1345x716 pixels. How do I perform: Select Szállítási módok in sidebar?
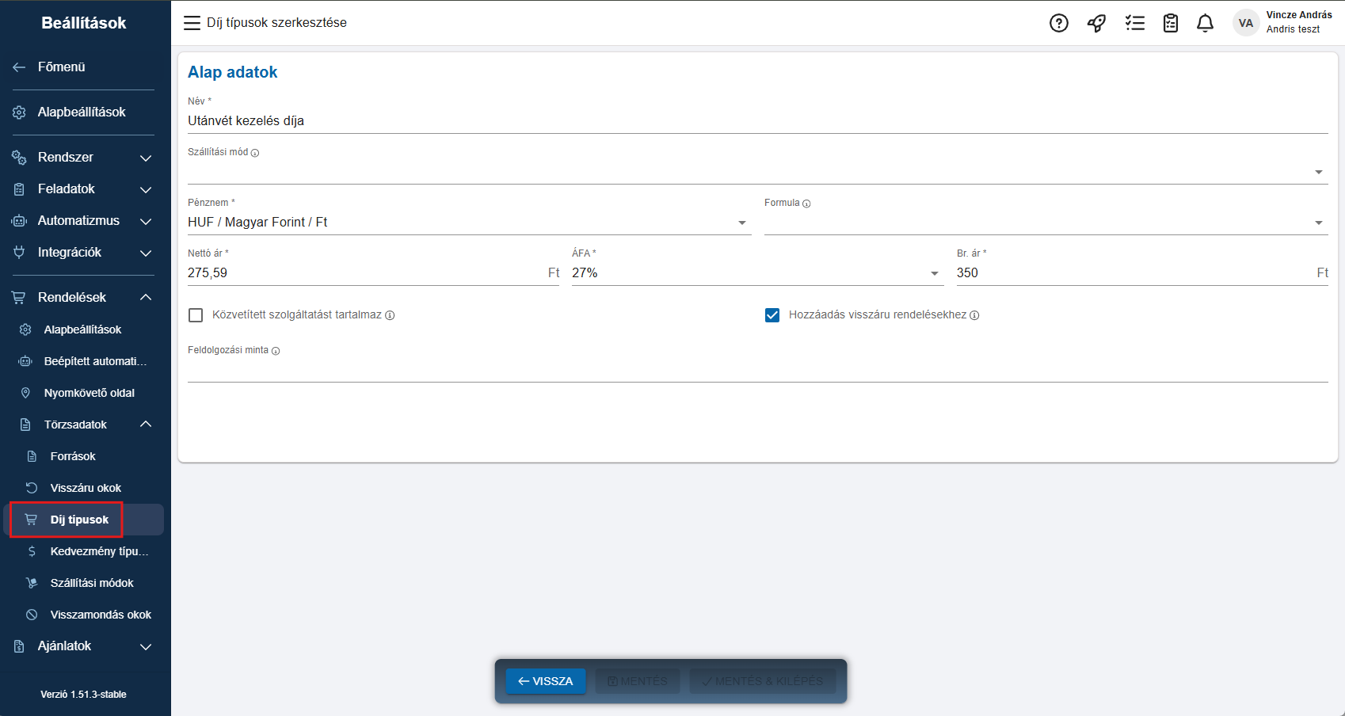pyautogui.click(x=92, y=583)
